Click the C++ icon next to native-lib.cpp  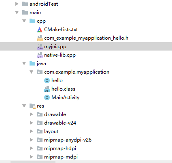[x=40, y=55]
